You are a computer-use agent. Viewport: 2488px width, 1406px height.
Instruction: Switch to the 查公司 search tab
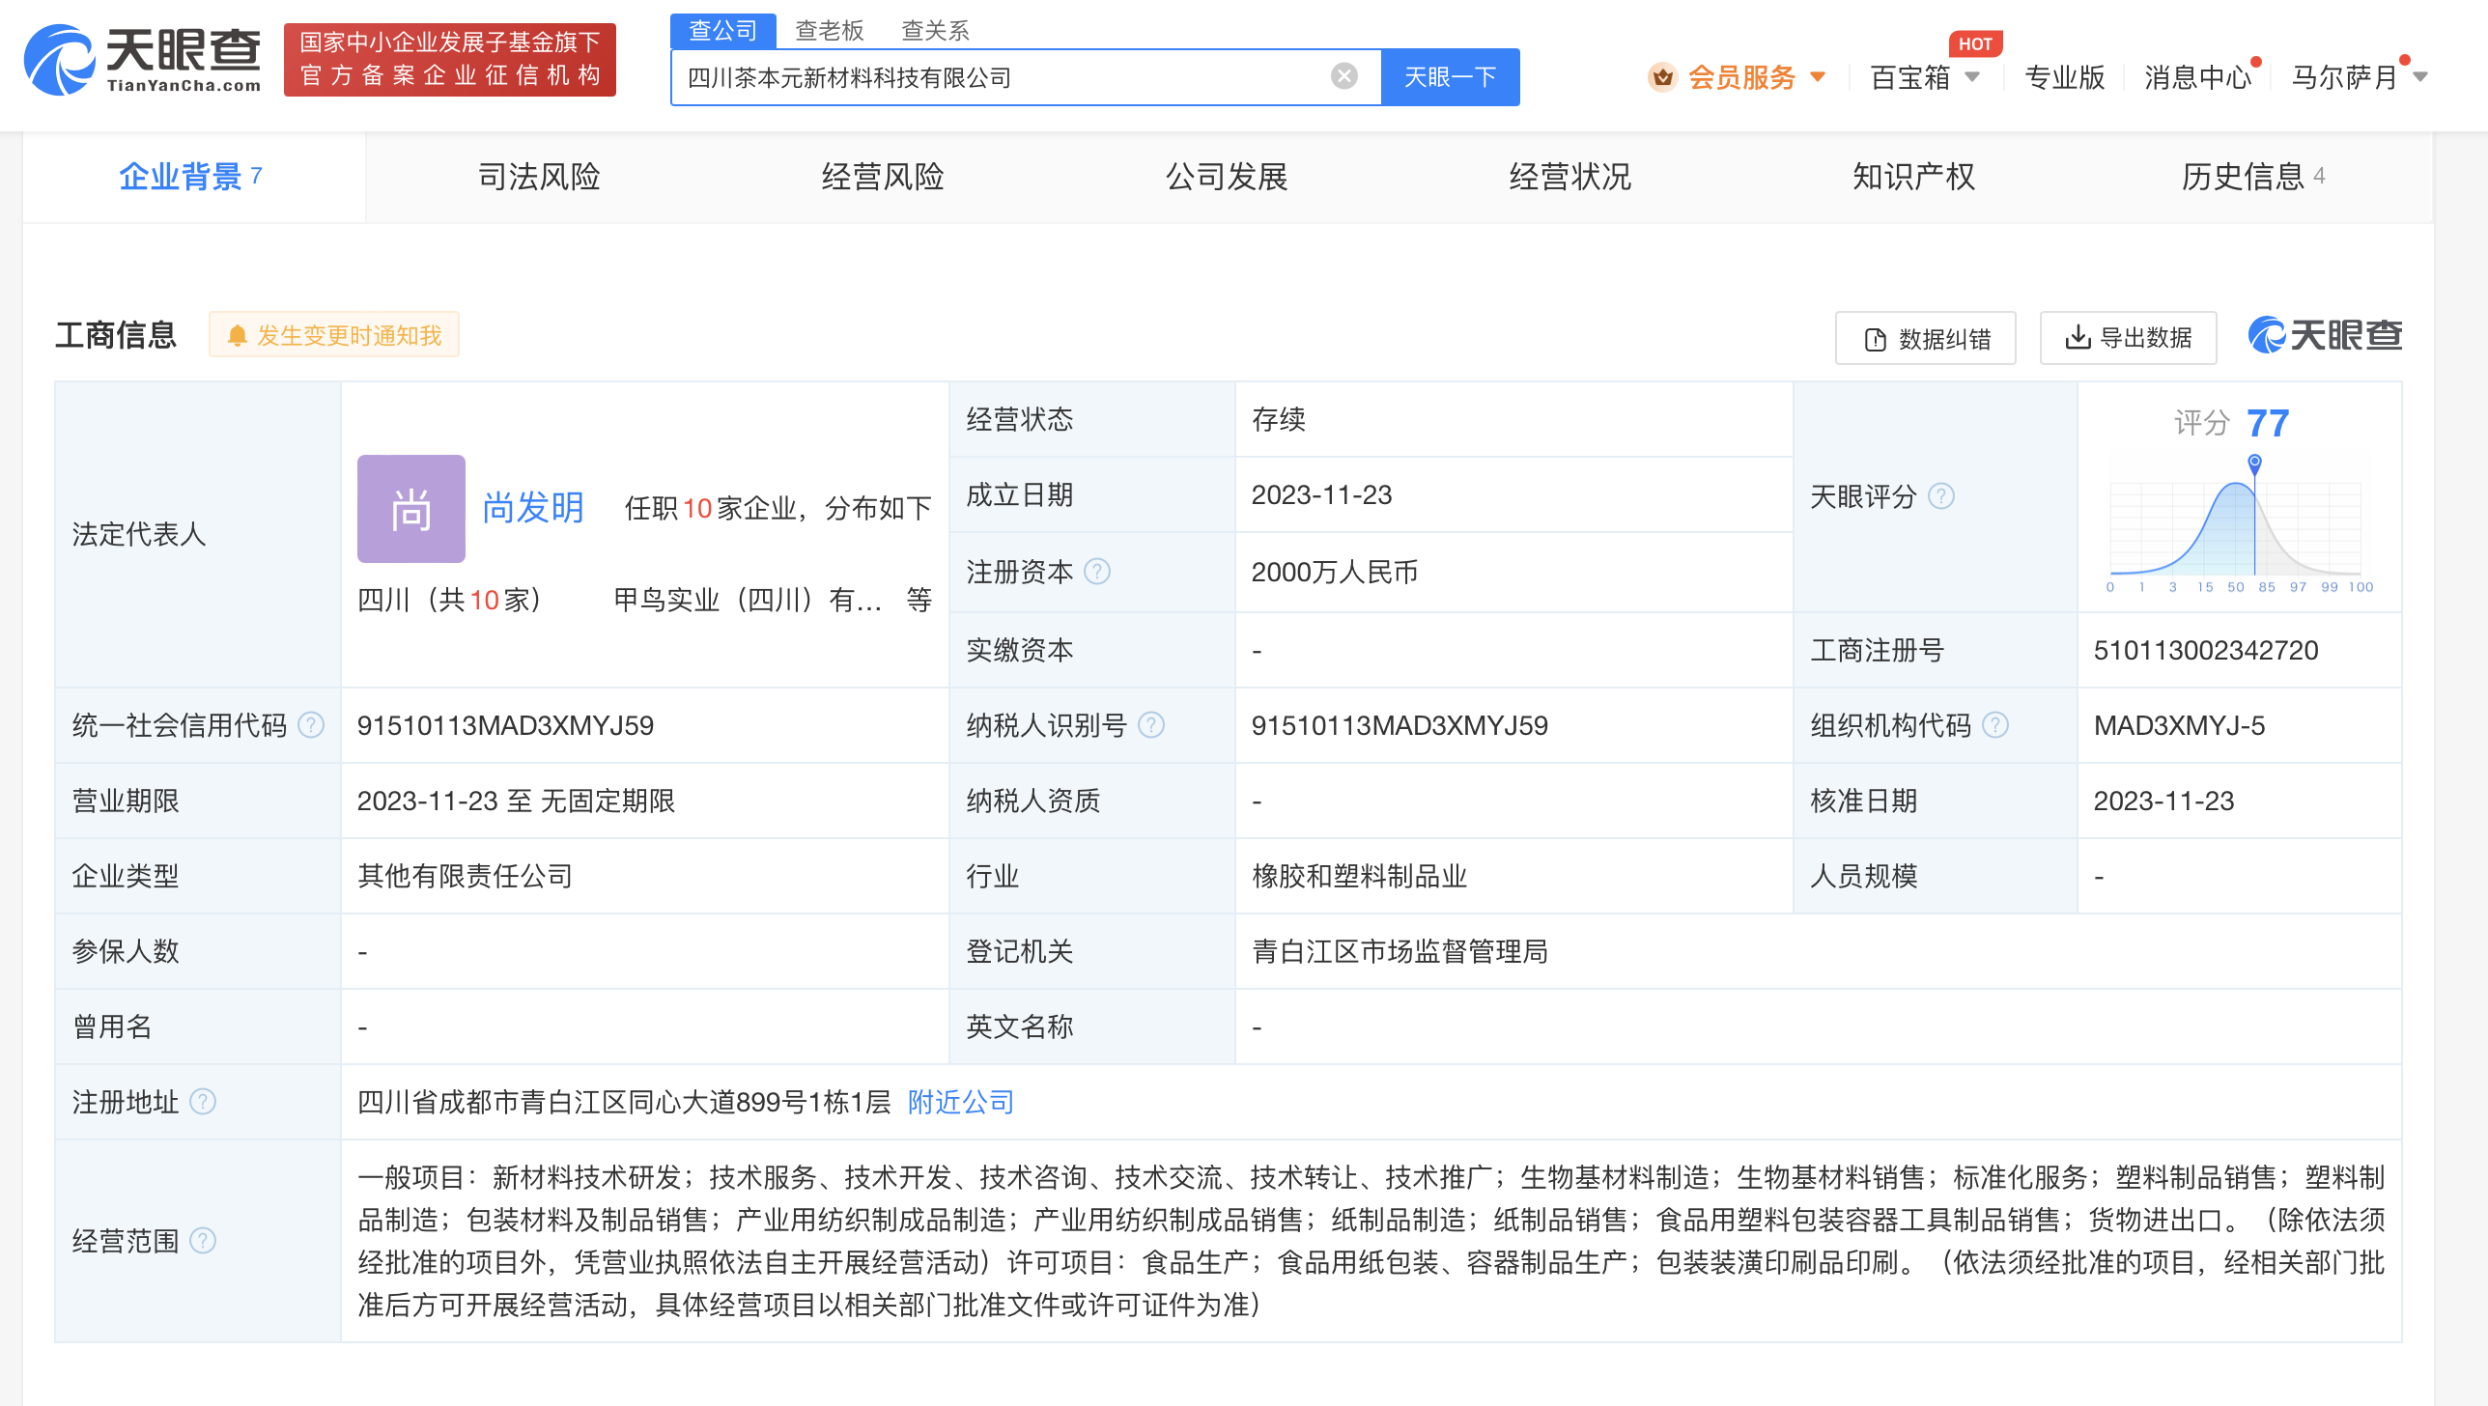coord(722,30)
